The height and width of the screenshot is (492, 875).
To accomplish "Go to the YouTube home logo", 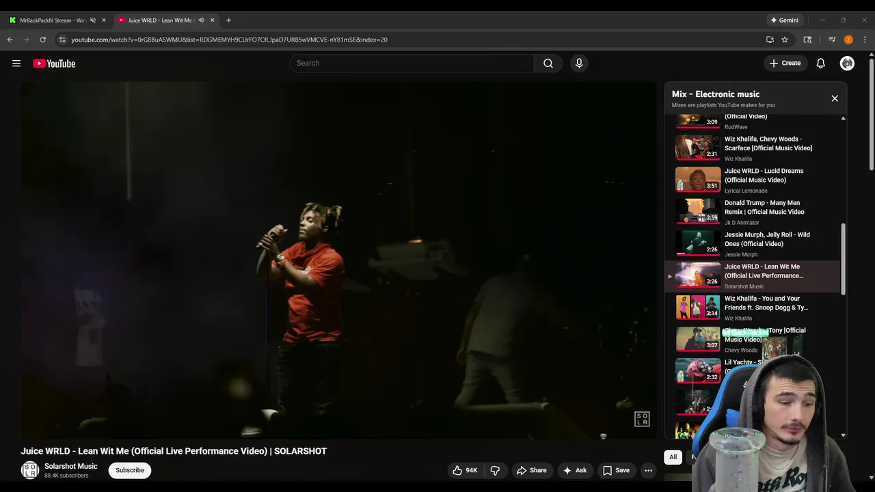I will pos(54,64).
